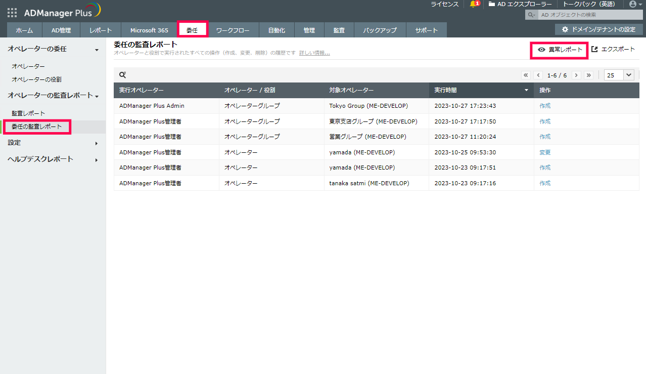Follow the 詳しい情報 link

(314, 53)
